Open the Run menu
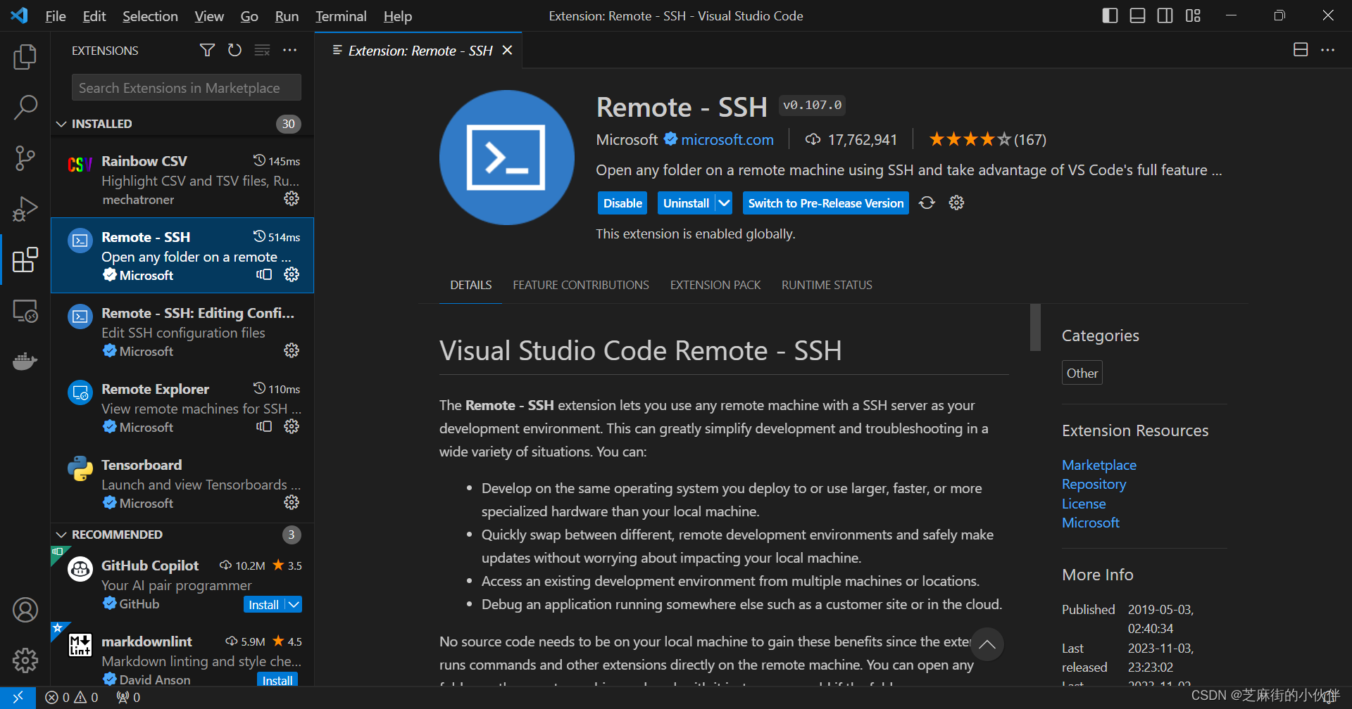1352x709 pixels. pyautogui.click(x=287, y=15)
